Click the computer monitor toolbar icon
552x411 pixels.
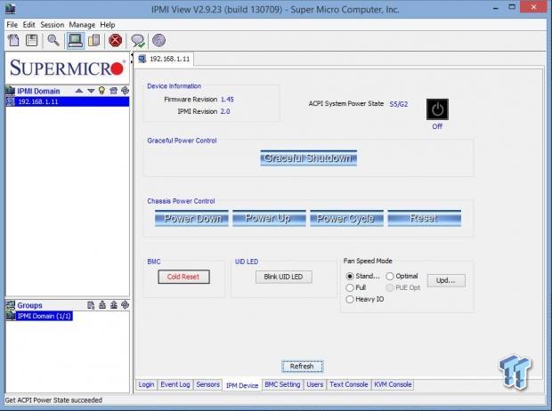click(x=76, y=40)
